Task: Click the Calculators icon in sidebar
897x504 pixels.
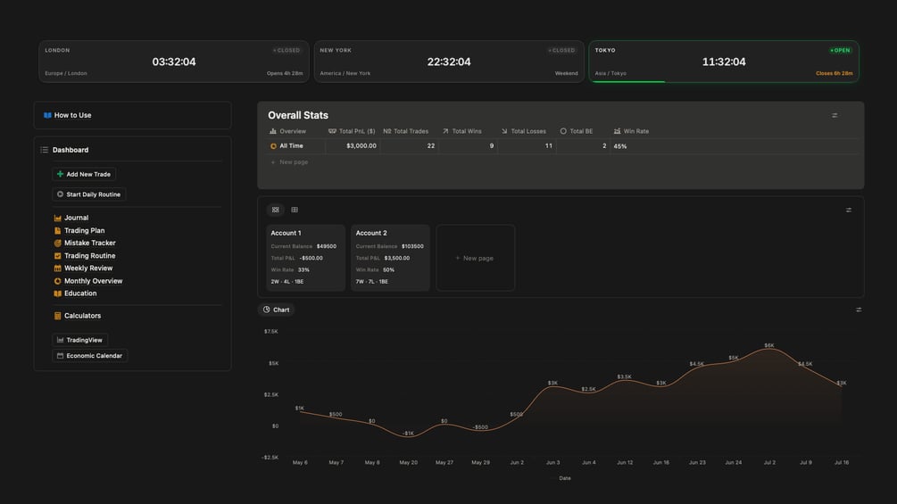Action: (x=57, y=316)
